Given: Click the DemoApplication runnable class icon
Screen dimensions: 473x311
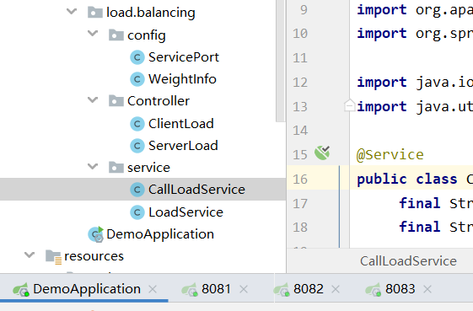Looking at the screenshot, I should (95, 234).
